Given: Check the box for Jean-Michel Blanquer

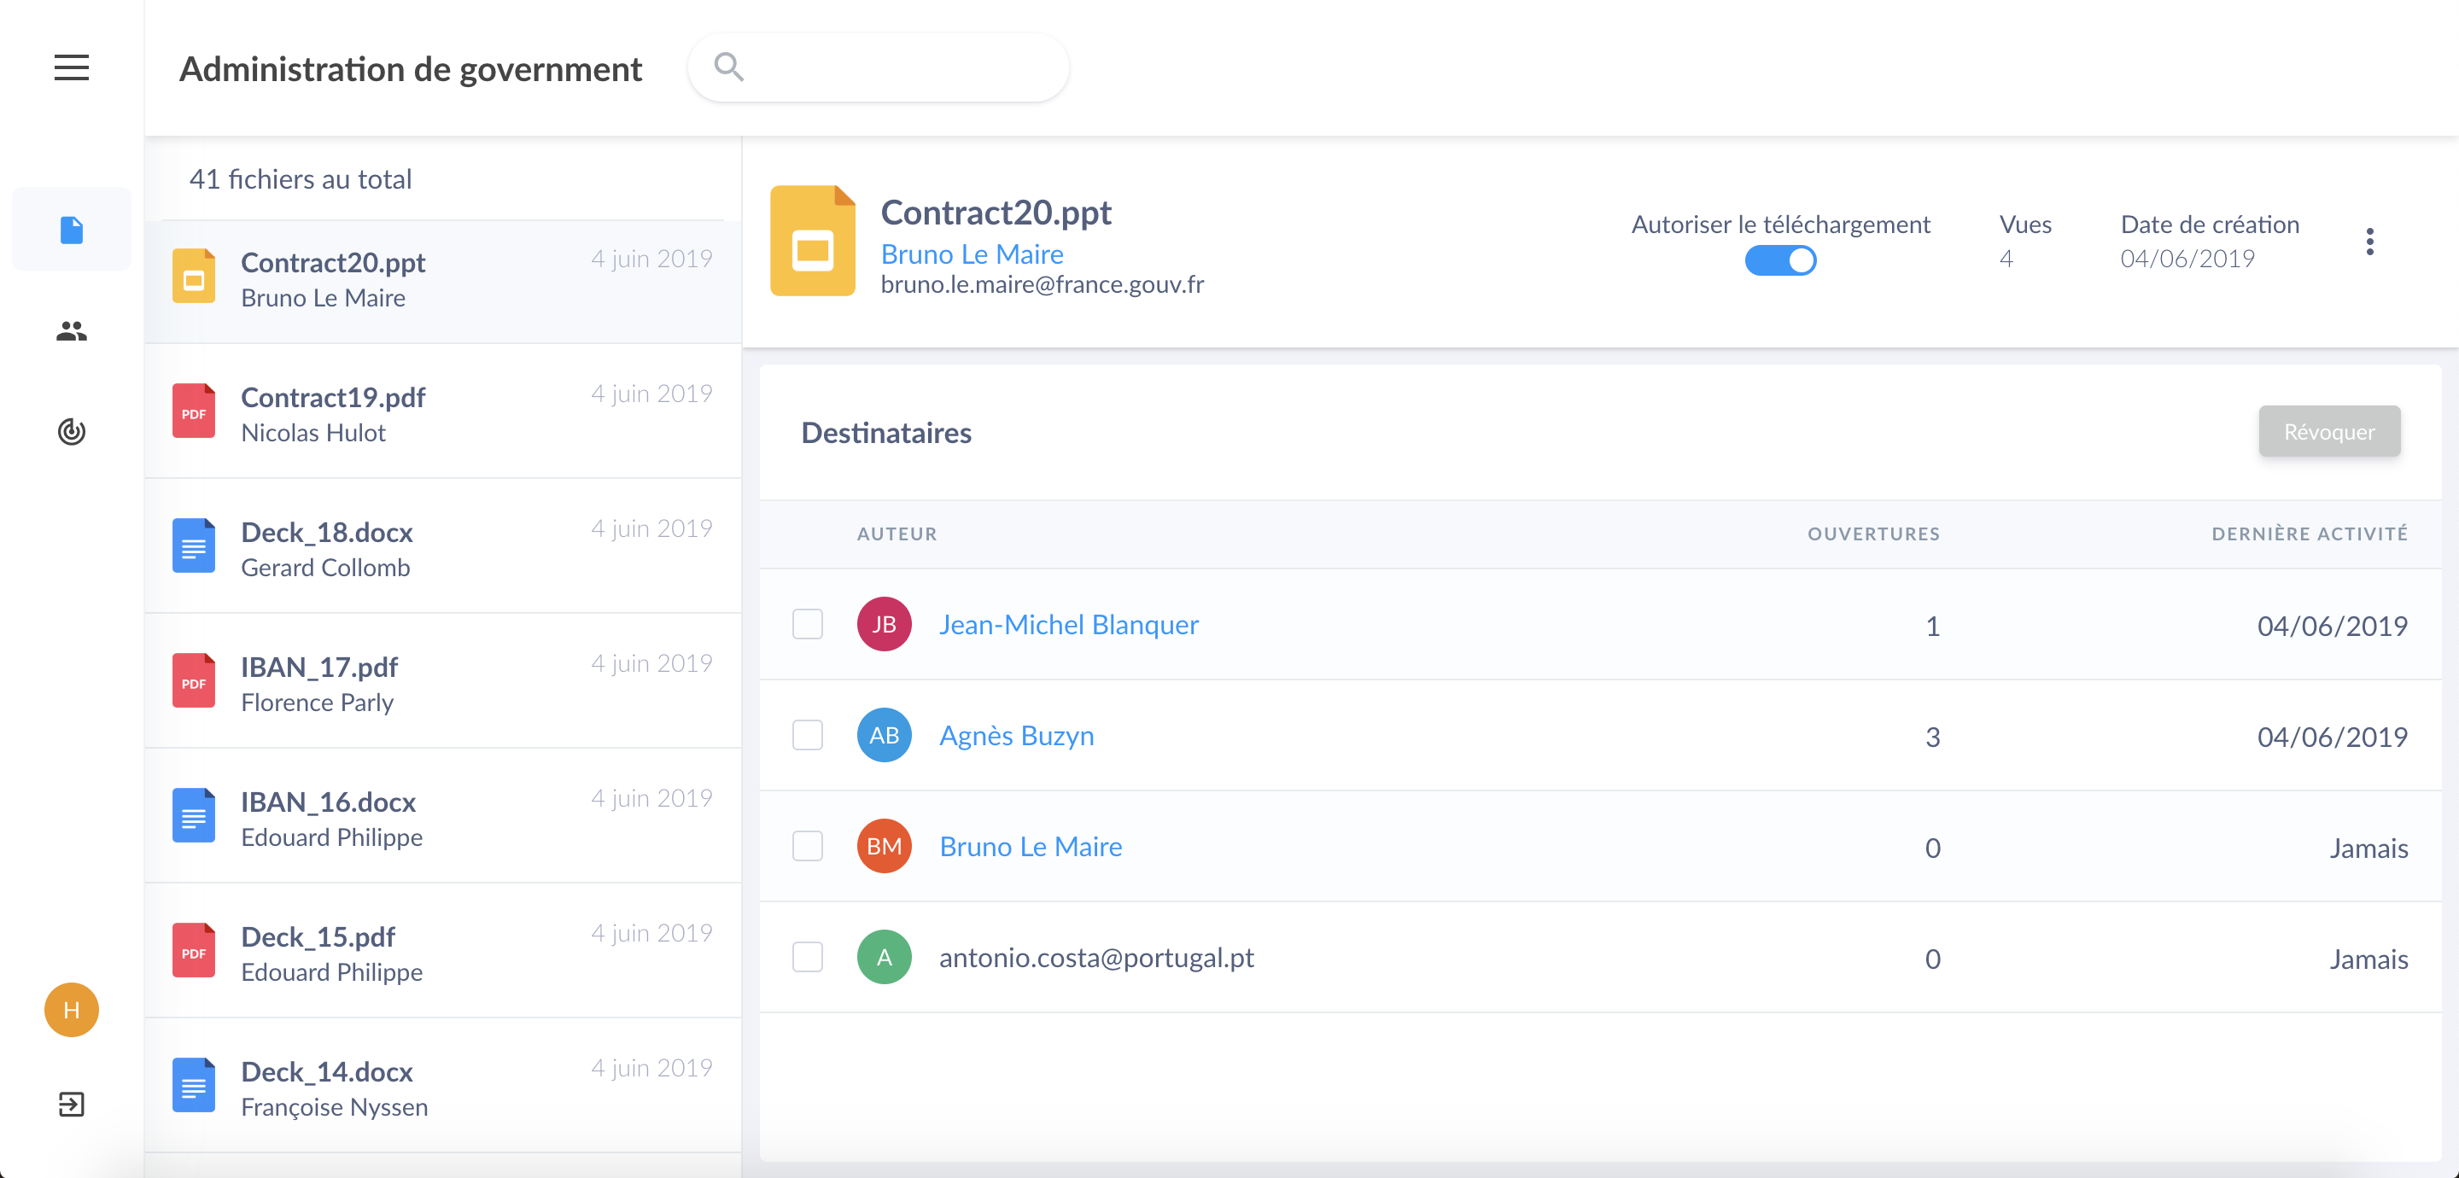Looking at the screenshot, I should click(x=808, y=624).
